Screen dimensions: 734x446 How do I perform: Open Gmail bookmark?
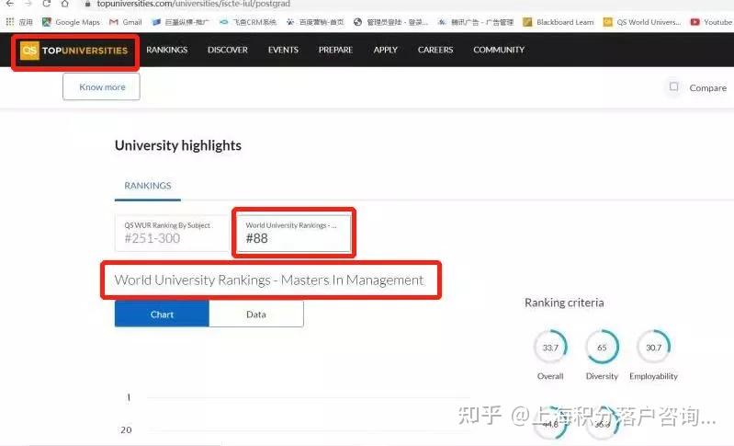[126, 22]
